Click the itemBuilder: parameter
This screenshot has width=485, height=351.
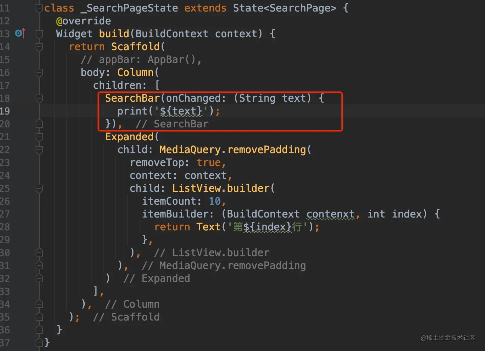[x=178, y=214]
